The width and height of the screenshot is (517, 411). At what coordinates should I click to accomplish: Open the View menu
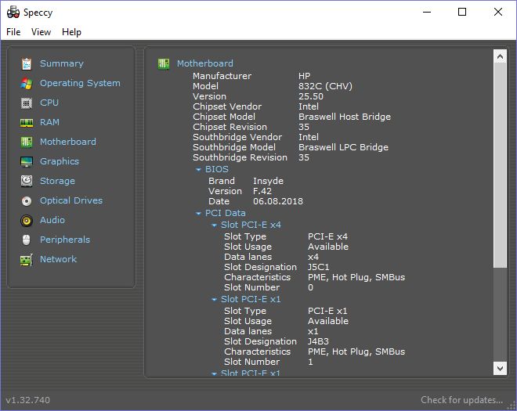(41, 32)
